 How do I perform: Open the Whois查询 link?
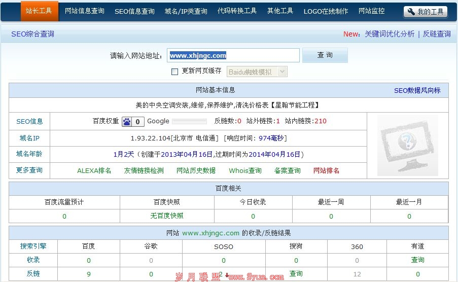point(245,170)
